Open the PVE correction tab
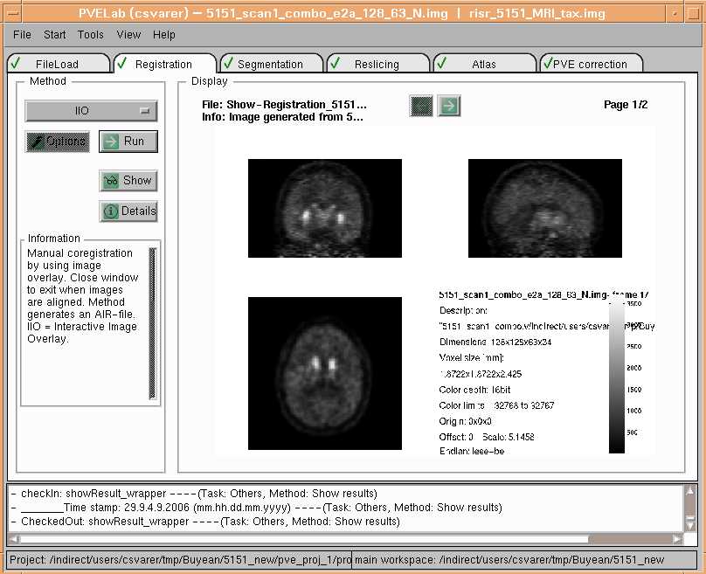 click(591, 64)
